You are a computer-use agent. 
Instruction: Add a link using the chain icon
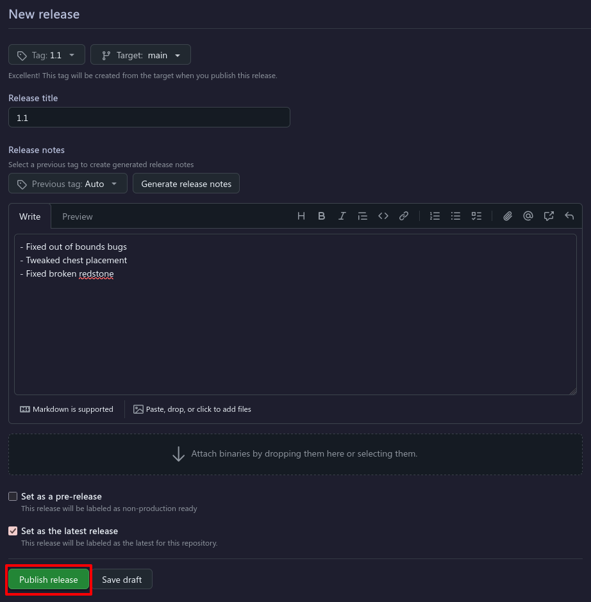[403, 216]
